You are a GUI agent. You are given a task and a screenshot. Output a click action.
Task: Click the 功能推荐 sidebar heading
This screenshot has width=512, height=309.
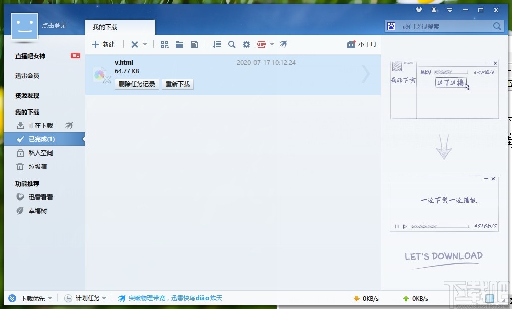(27, 184)
